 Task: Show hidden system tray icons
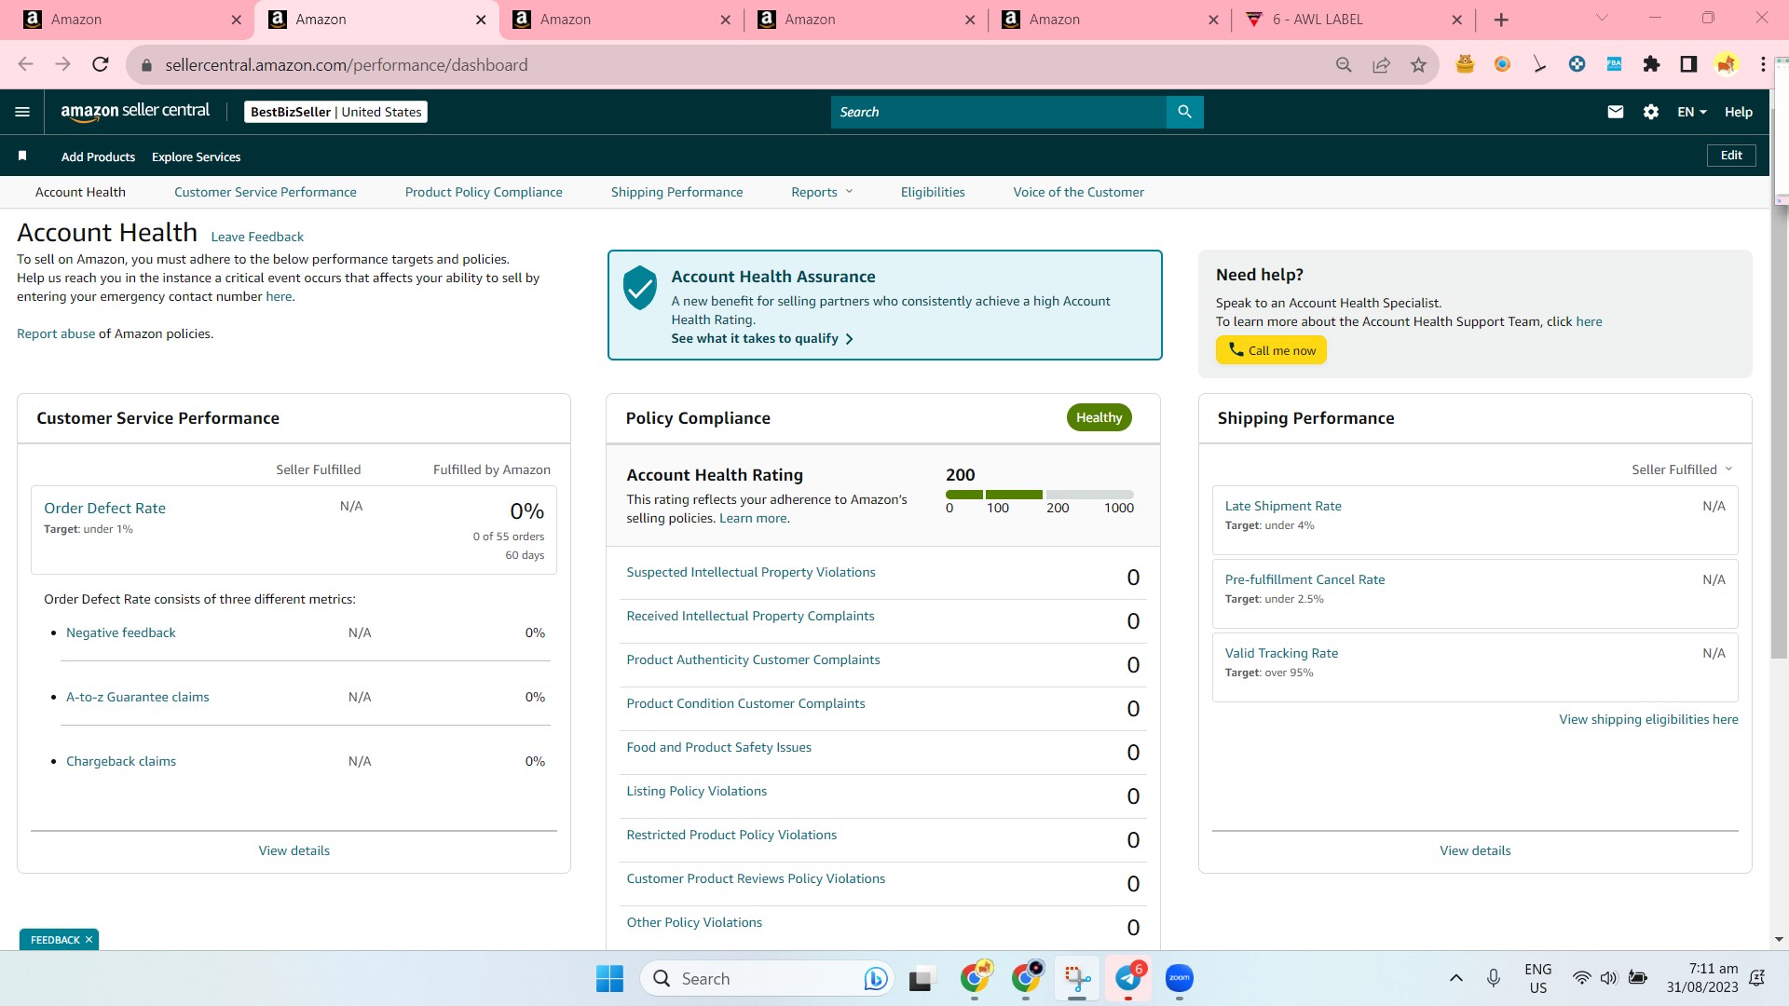tap(1455, 978)
